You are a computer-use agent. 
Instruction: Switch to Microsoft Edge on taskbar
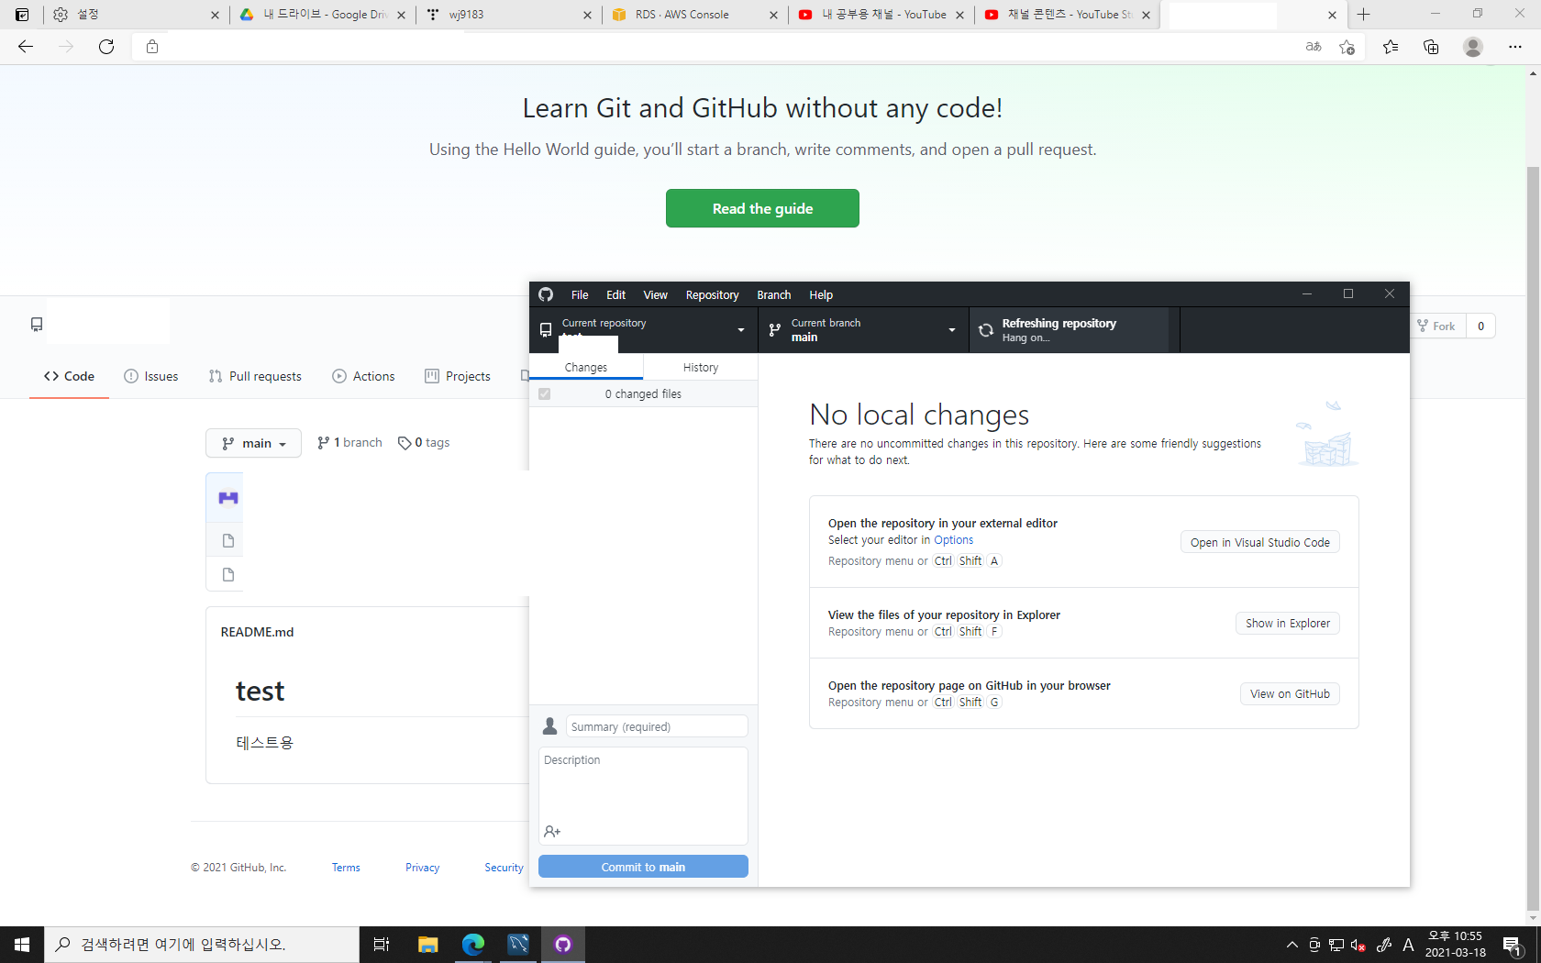tap(473, 945)
